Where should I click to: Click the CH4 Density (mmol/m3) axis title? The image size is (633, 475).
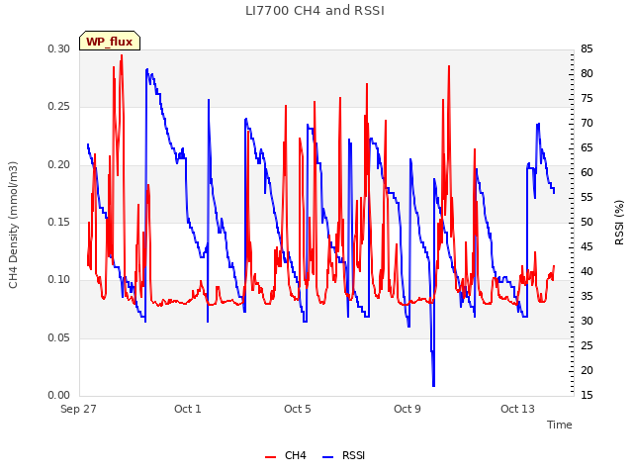click(x=13, y=225)
